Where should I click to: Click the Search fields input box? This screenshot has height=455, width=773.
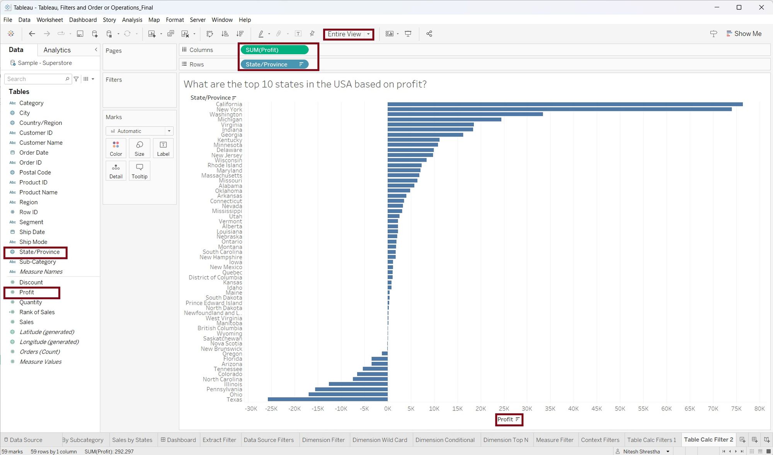36,79
